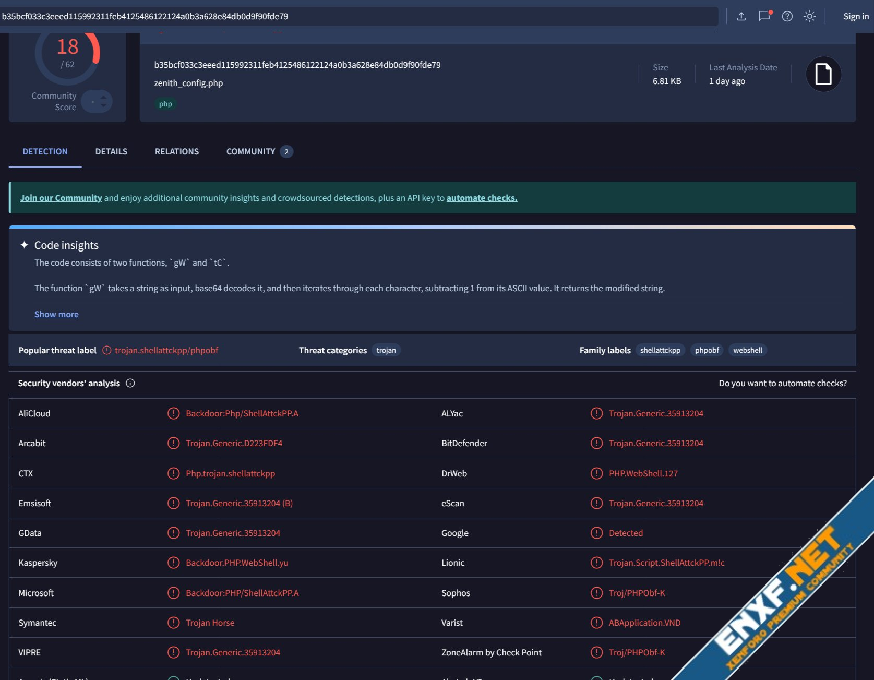Select the Backdoor:Php/ShellAttckPP.A AliCloud result
The width and height of the screenshot is (874, 680).
242,413
